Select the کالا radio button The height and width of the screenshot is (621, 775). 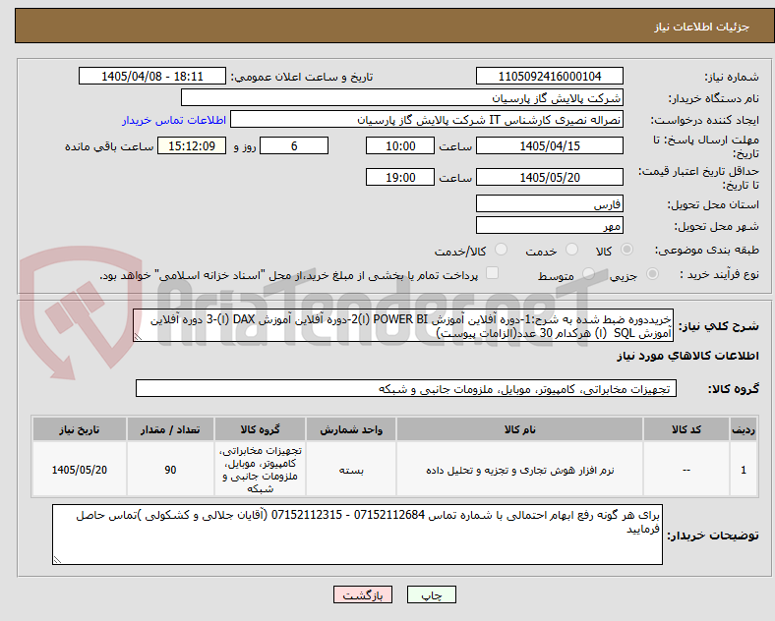pyautogui.click(x=626, y=250)
